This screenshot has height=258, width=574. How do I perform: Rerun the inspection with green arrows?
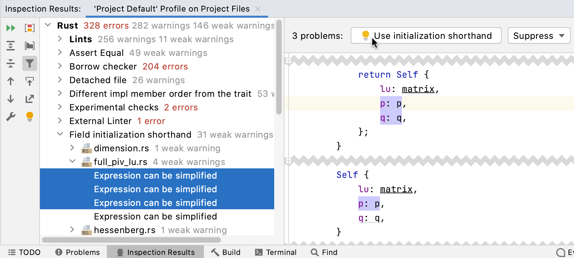11,28
